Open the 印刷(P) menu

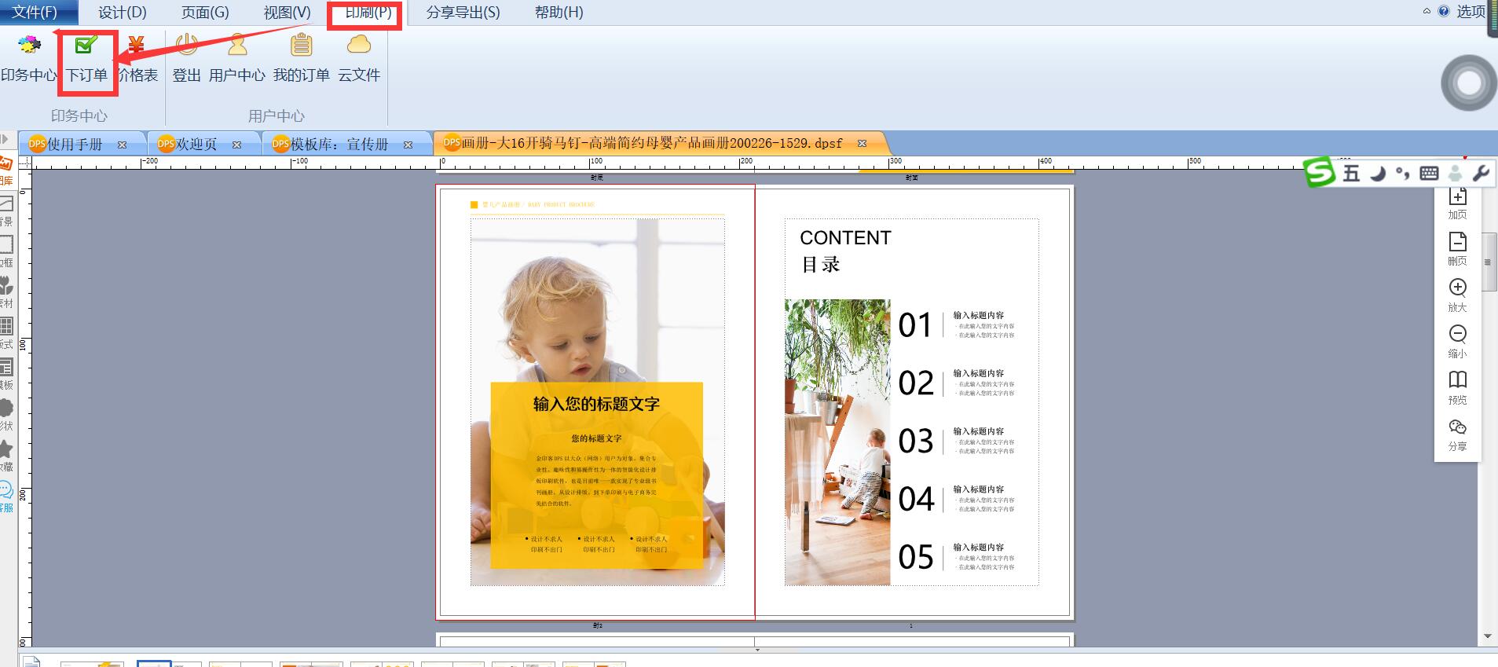point(368,13)
